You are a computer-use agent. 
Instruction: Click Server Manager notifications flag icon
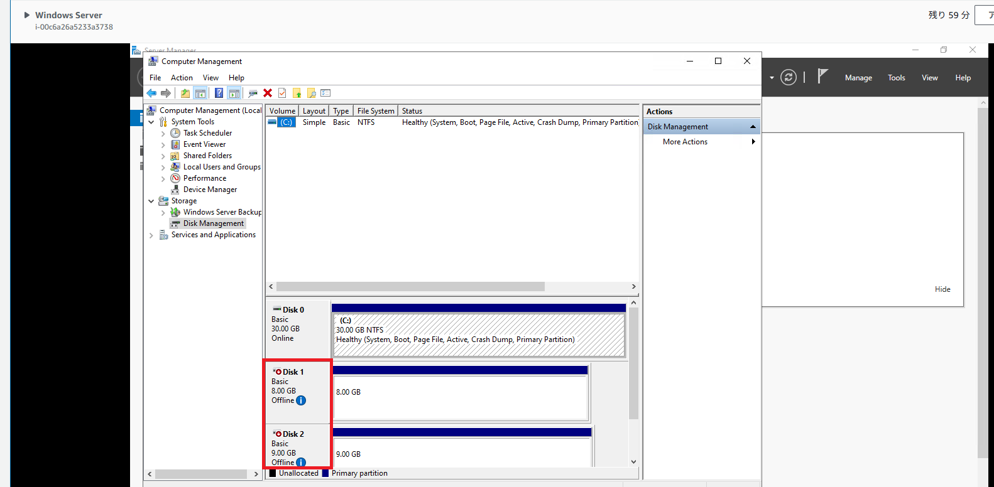coord(822,77)
